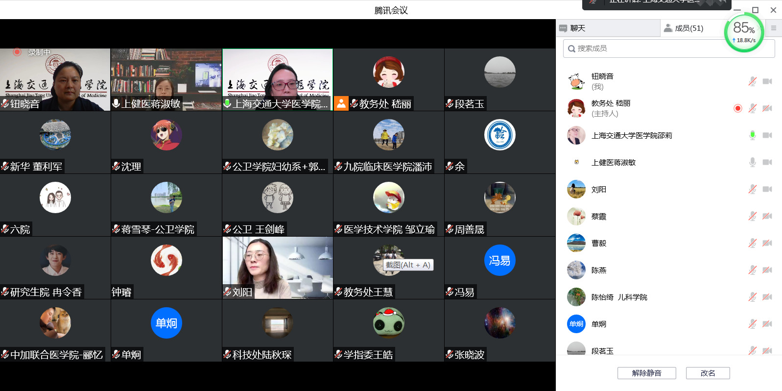
Task: Select 刘阳's live video tile in the grid
Action: 278,268
